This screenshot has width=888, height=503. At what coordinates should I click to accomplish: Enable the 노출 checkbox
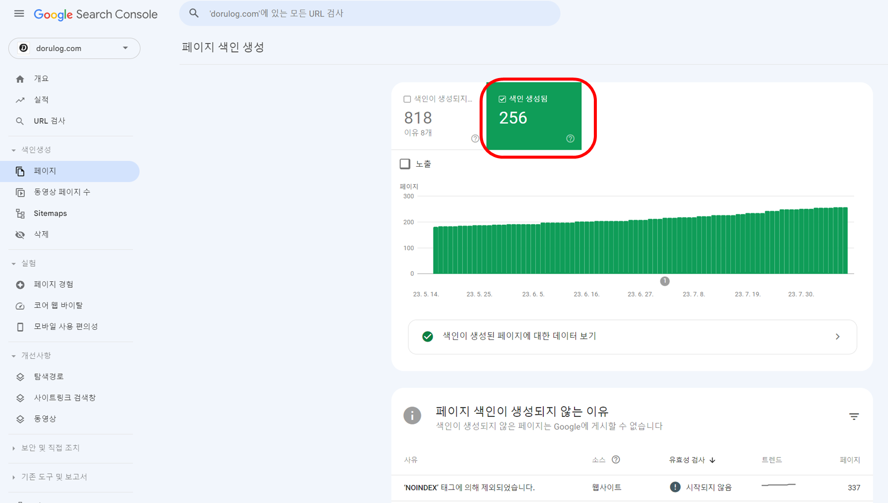[405, 164]
